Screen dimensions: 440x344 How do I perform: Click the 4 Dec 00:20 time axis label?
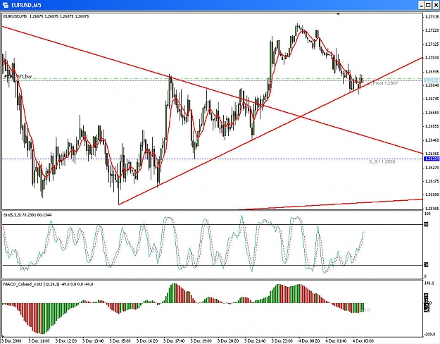(x=308, y=341)
